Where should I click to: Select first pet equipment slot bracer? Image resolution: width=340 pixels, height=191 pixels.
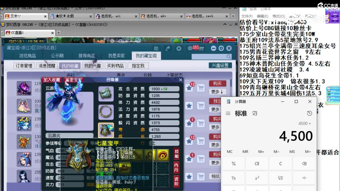[x=106, y=94]
